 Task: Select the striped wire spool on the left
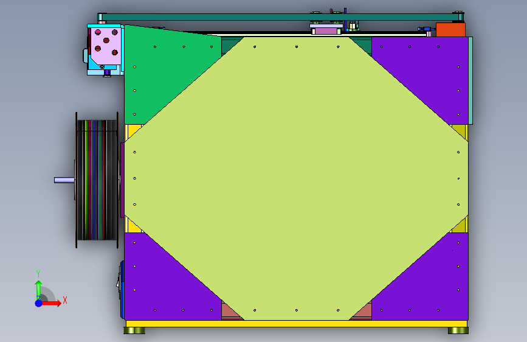tap(97, 180)
